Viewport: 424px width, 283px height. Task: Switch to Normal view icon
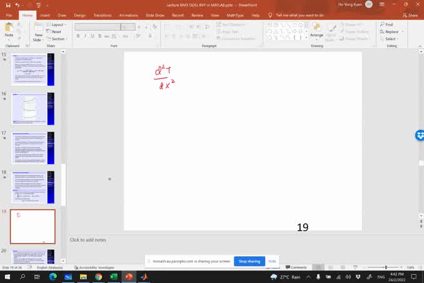pyautogui.click(x=318, y=267)
